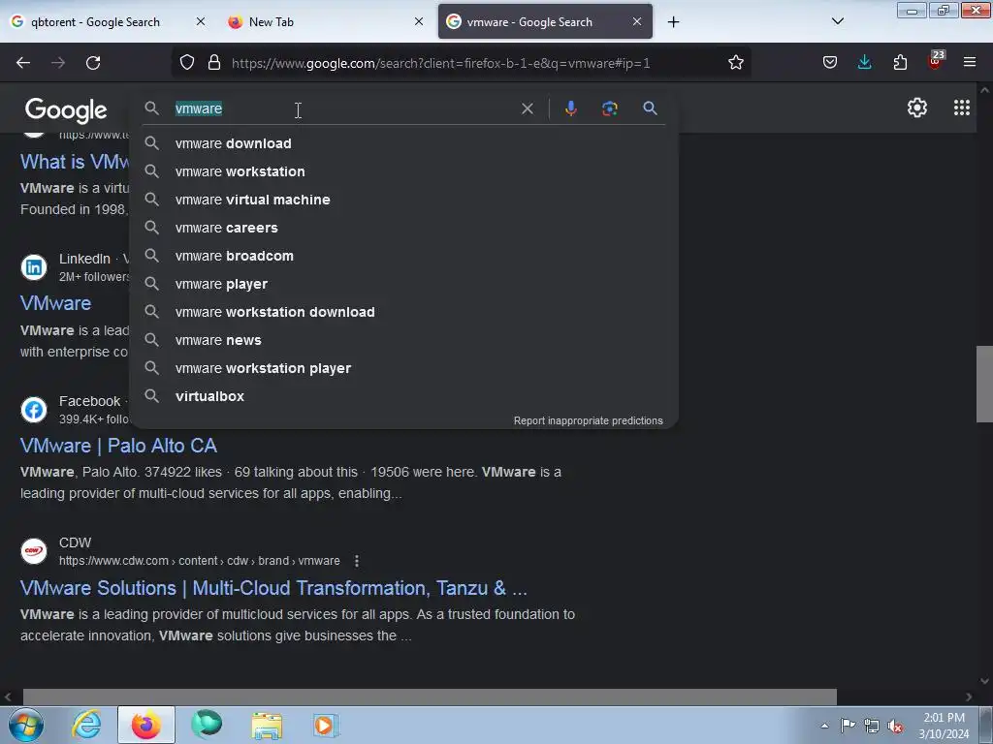Click the muted volume tray icon

(x=895, y=727)
